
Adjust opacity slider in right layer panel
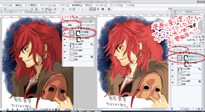(193, 50)
